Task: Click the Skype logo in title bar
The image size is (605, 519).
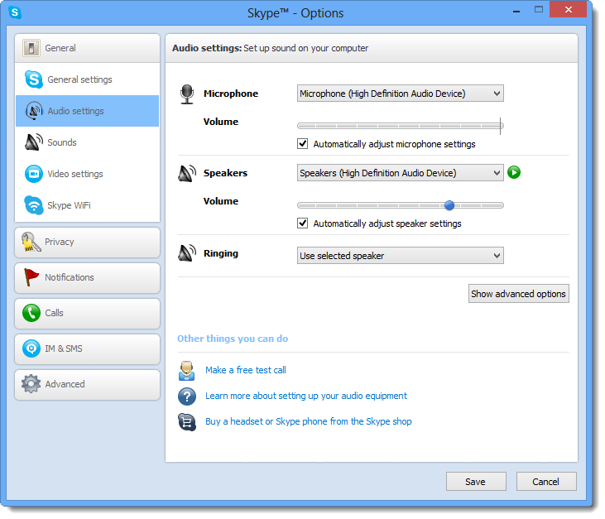Action: [15, 12]
